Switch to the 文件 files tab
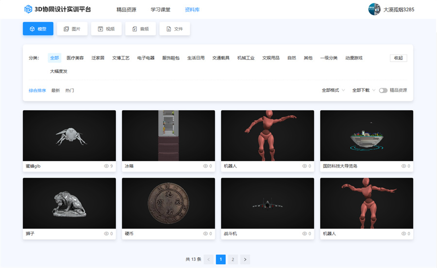The width and height of the screenshot is (437, 268). (175, 29)
